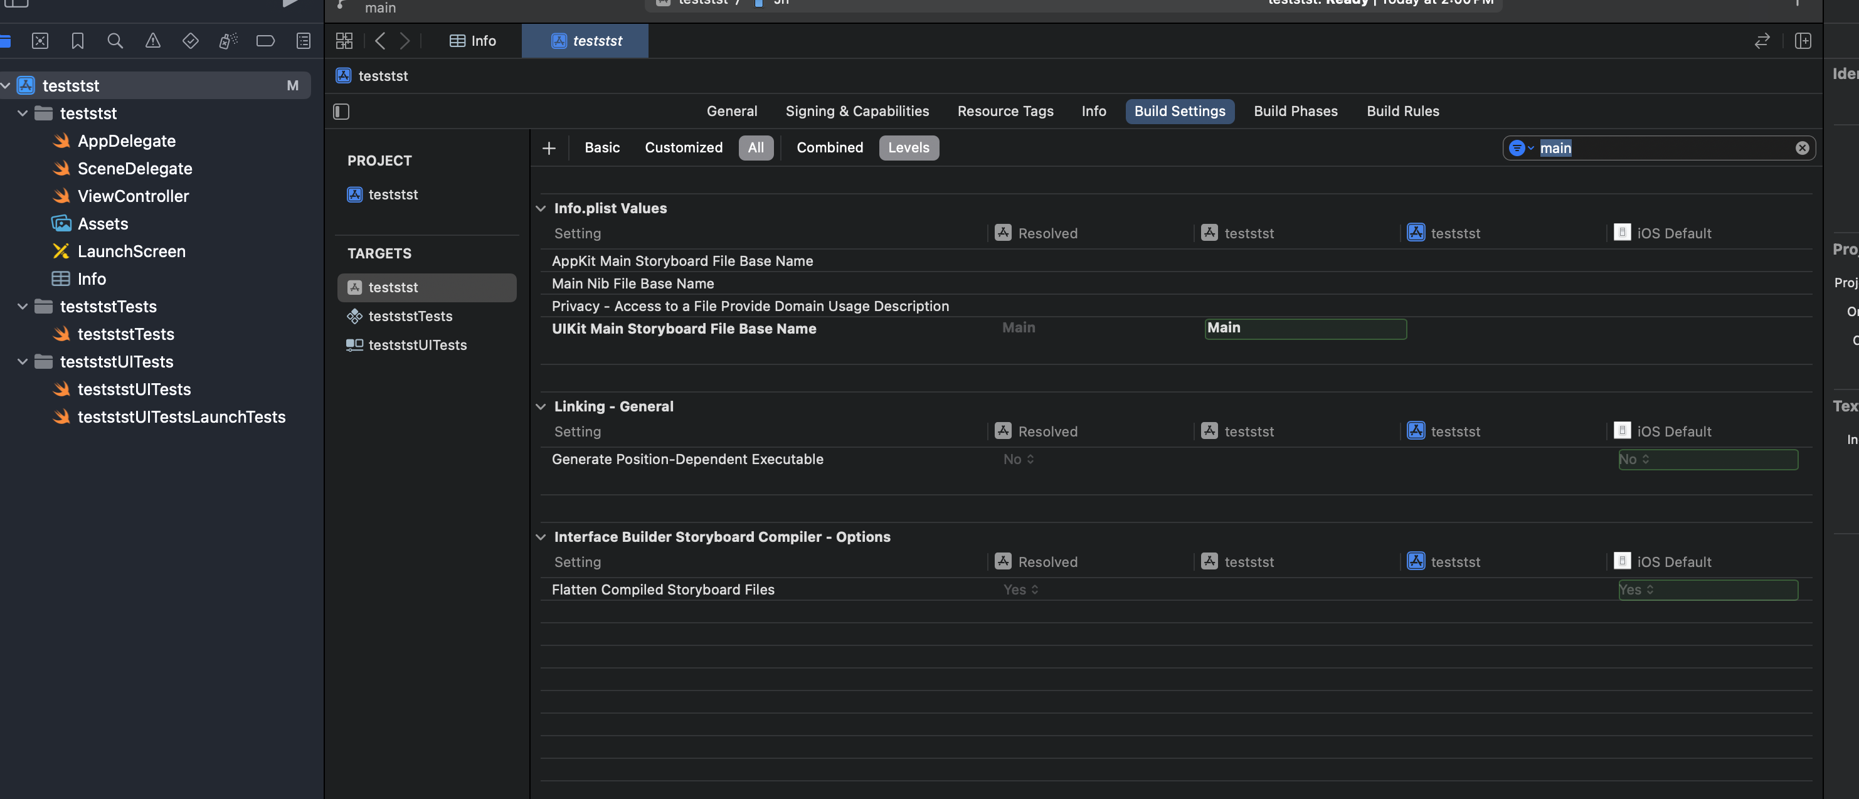The image size is (1859, 799).
Task: Collapse Interface Builder Storyboard Compiler section
Action: pyautogui.click(x=541, y=537)
